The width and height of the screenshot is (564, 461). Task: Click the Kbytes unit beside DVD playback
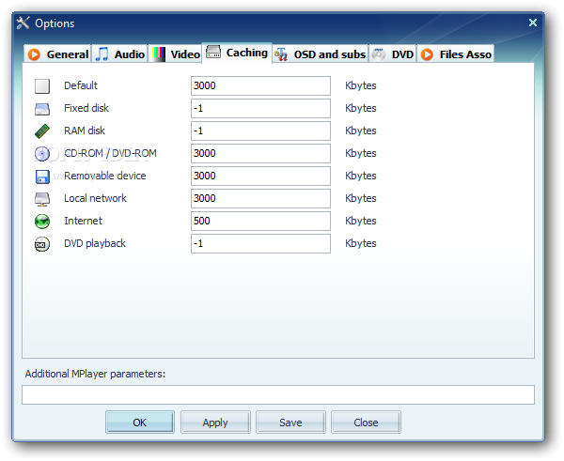click(361, 243)
